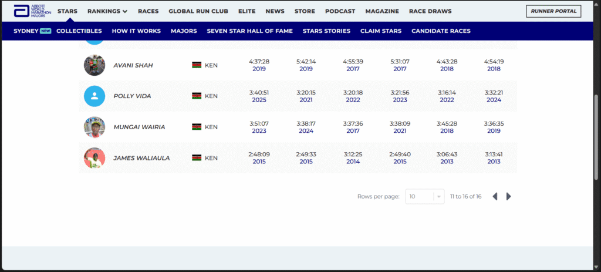Image resolution: width=601 pixels, height=272 pixels.
Task: Click Kenya flag beside Avani Shah
Action: pos(197,65)
